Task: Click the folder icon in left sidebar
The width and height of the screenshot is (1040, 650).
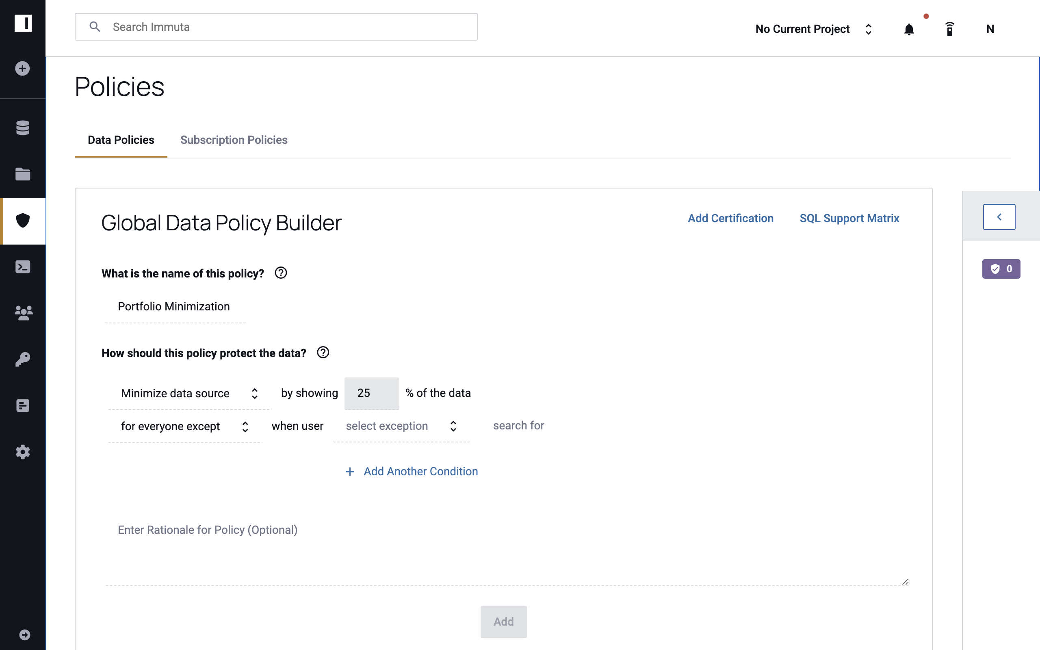Action: 22,174
